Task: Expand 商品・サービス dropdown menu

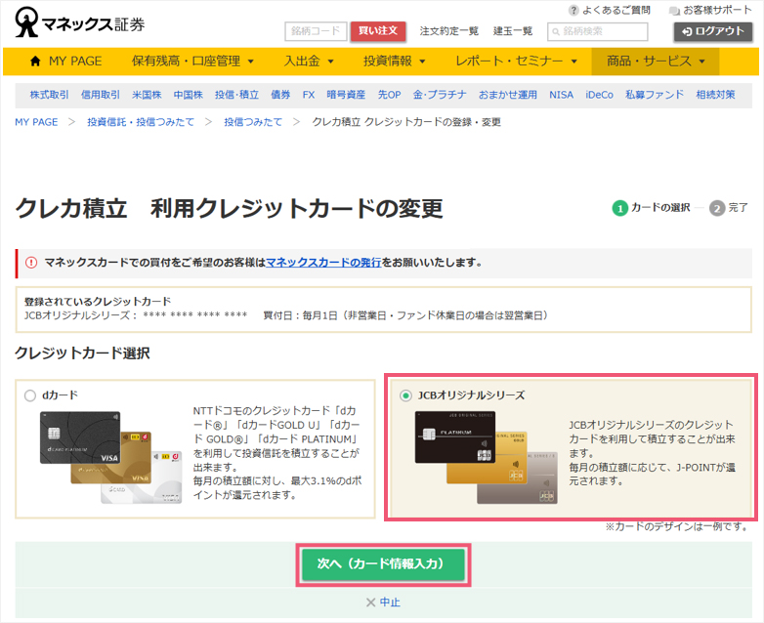Action: pyautogui.click(x=656, y=62)
